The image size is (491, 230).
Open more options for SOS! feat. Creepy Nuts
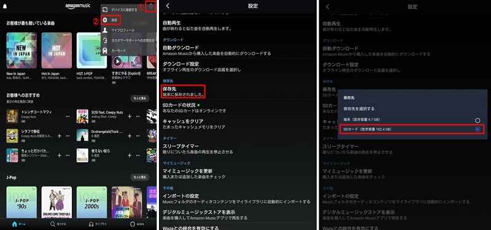[137, 116]
